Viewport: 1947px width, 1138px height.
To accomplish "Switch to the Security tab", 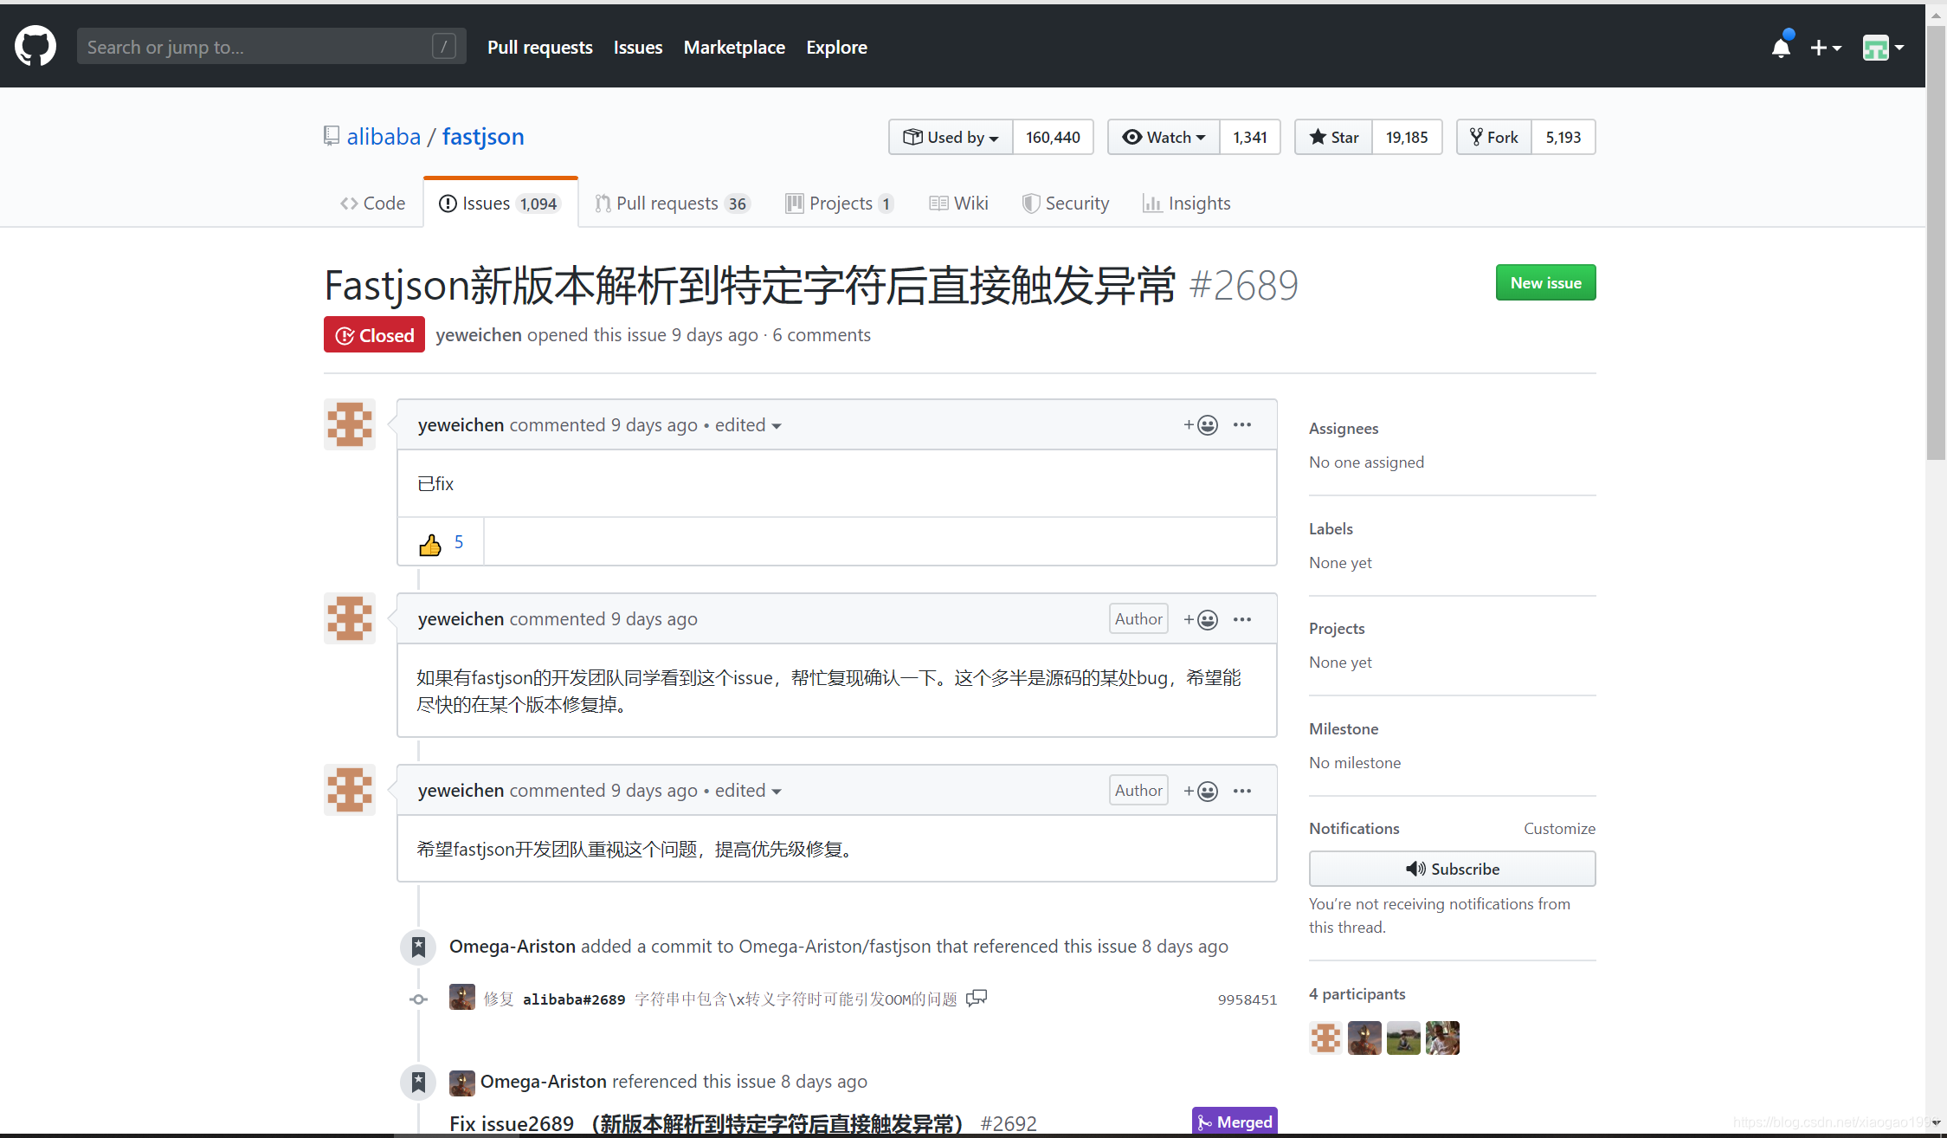I will click(x=1066, y=203).
